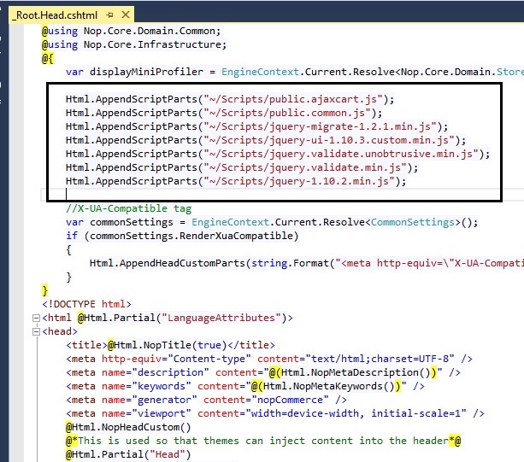Click the public.ajaxcart.js script line

(230, 99)
